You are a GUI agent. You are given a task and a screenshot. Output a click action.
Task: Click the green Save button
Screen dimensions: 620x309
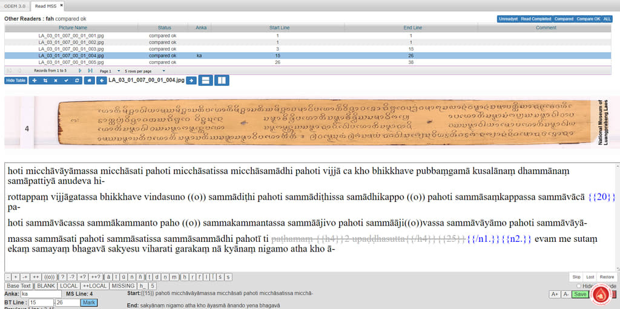point(579,294)
